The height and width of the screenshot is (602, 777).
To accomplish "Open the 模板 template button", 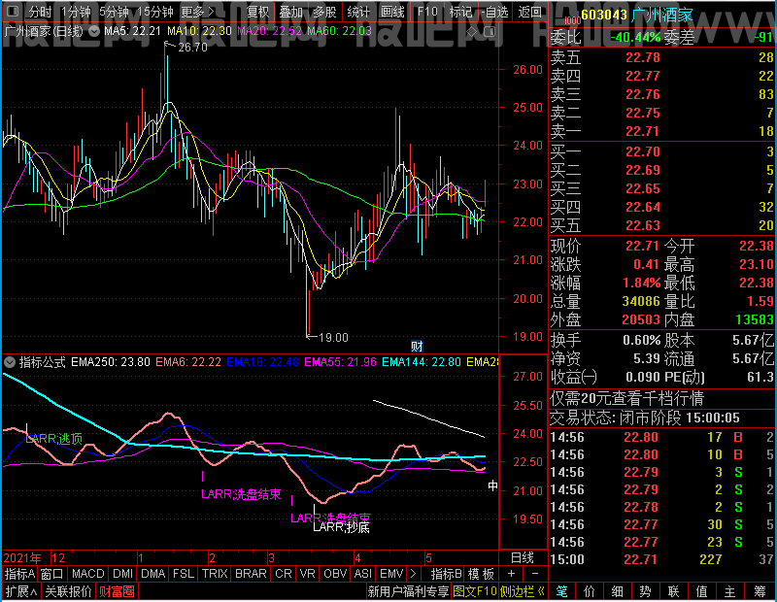I will 481,574.
